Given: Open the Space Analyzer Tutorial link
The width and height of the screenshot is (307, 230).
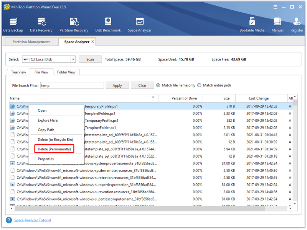Looking at the screenshot, I should tap(33, 220).
